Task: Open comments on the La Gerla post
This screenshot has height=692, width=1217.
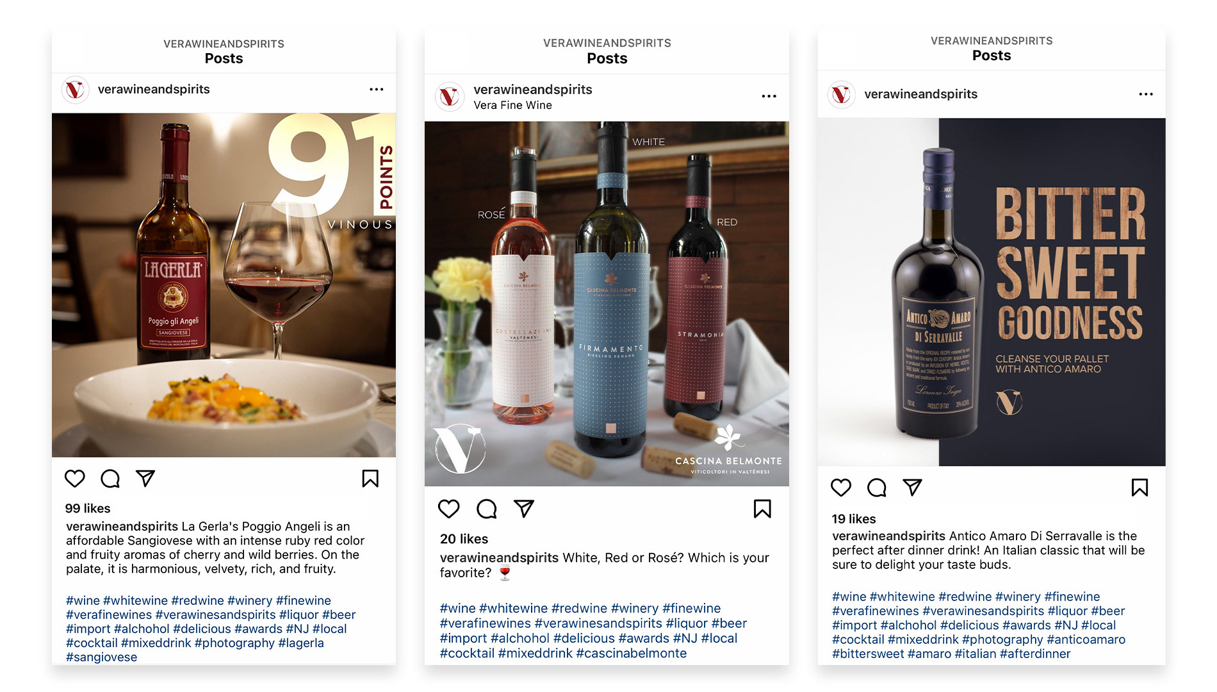Action: click(110, 479)
